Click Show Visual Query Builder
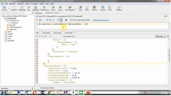Image resolution: width=171 pixels, height=96 pixels. point(80,20)
